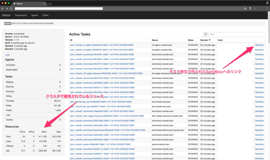Open the Offers navigation item
Screen dimensions: 270x160
[45, 15]
